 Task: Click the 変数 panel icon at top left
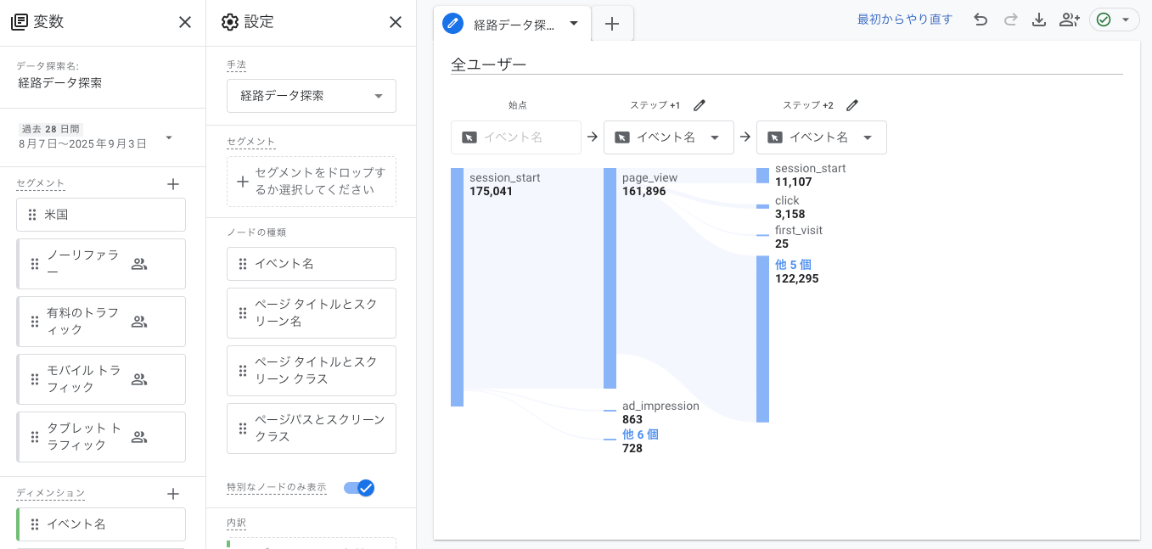click(18, 21)
